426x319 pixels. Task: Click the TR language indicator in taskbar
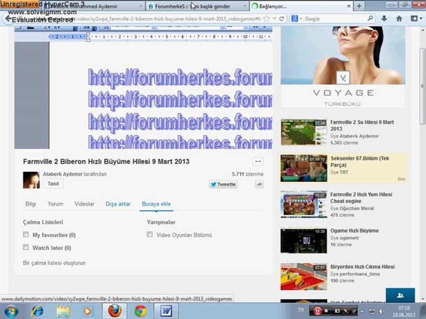301,310
